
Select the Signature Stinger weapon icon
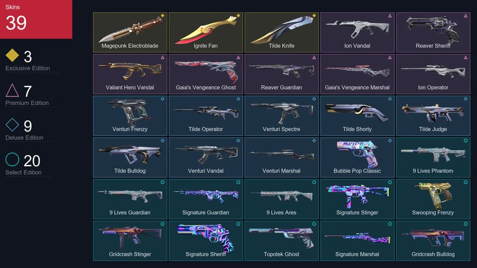[x=357, y=195]
